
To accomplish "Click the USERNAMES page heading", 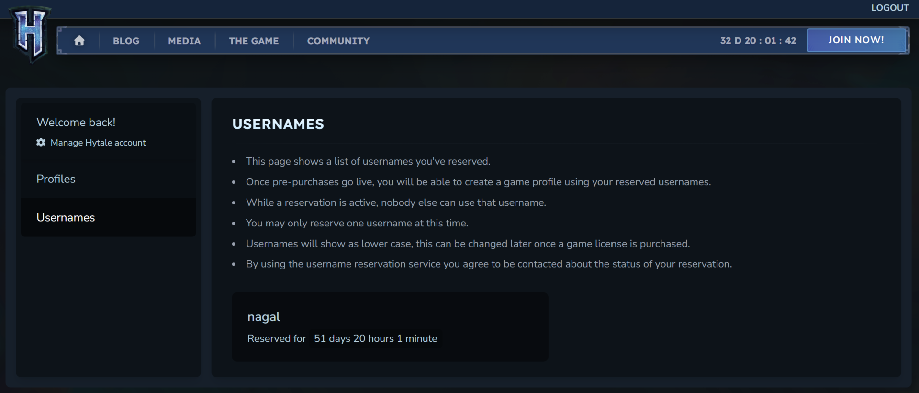I will coord(278,124).
